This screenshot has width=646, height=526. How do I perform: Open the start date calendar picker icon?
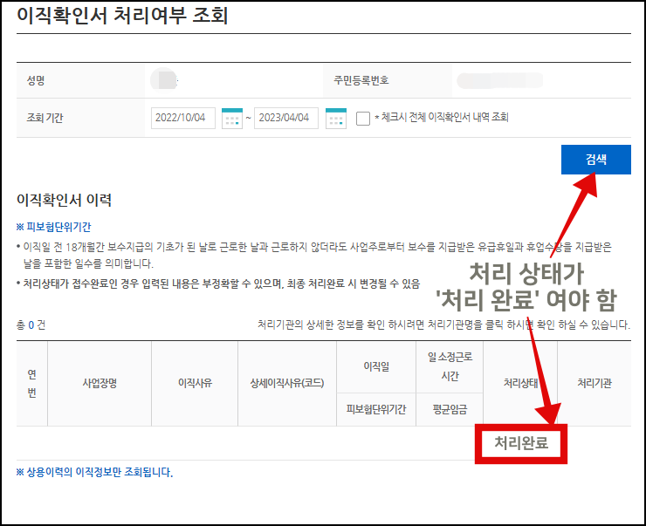(232, 118)
